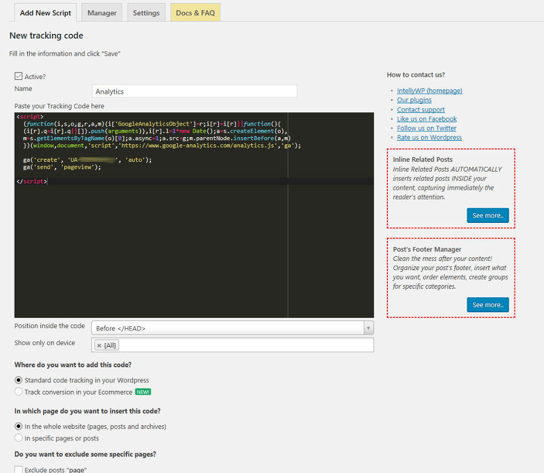Open the IntellyWP (homepage) link

(430, 91)
